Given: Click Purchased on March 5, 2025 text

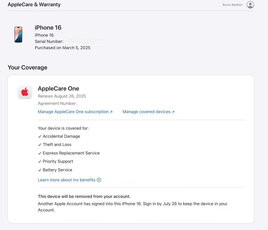Looking at the screenshot, I should [x=63, y=48].
